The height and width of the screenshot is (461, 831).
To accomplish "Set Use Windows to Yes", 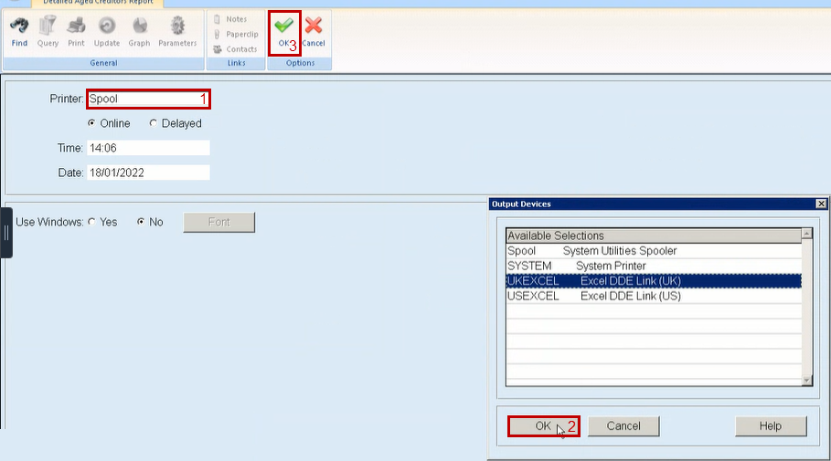I will [x=91, y=222].
